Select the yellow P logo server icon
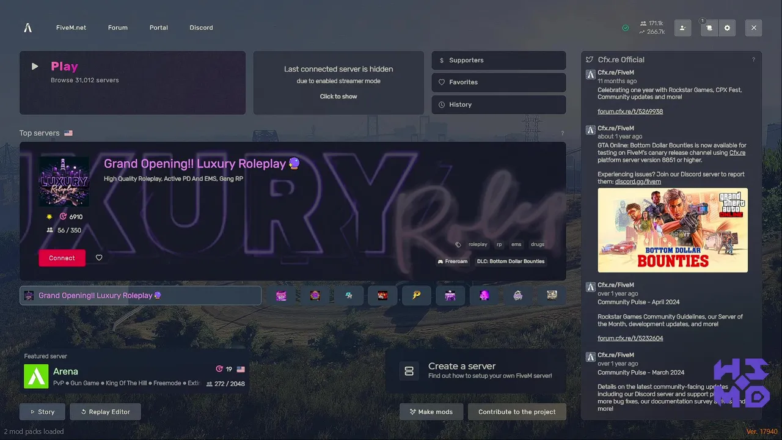The height and width of the screenshot is (440, 782). click(417, 295)
